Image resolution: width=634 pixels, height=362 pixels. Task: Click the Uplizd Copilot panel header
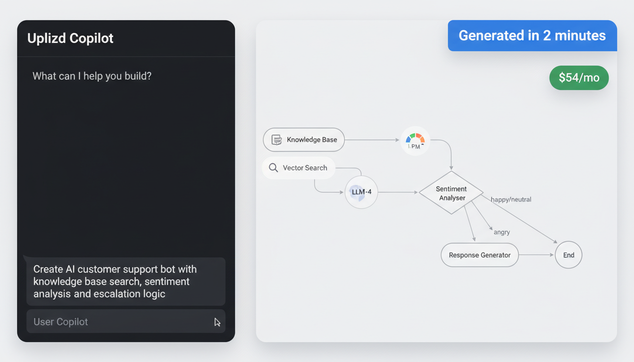[x=70, y=38]
